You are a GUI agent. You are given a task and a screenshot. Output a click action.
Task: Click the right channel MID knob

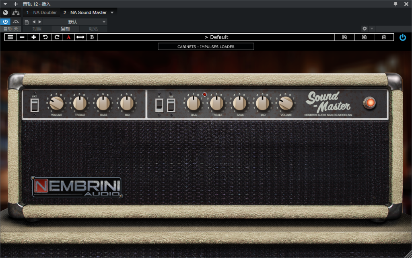pos(263,103)
